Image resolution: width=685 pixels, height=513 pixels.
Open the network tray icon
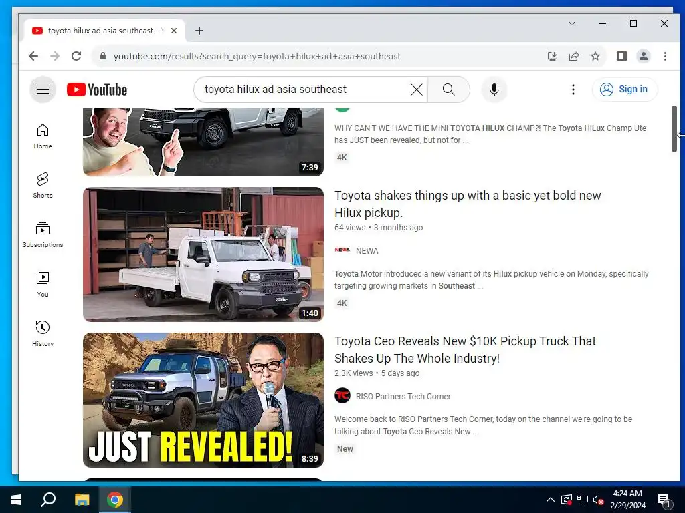[583, 500]
